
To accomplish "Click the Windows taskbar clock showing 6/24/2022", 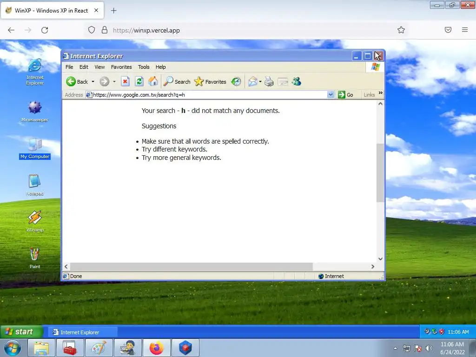I will 452,348.
